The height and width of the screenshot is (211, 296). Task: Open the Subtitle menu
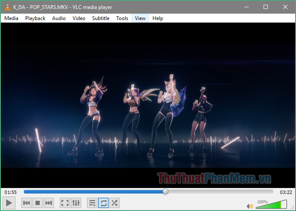coord(101,18)
